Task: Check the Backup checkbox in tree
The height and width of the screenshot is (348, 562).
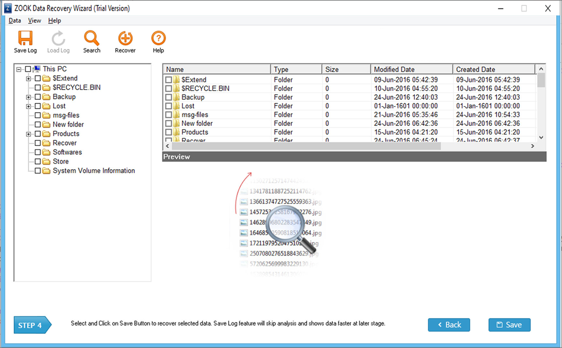Action: click(x=38, y=97)
